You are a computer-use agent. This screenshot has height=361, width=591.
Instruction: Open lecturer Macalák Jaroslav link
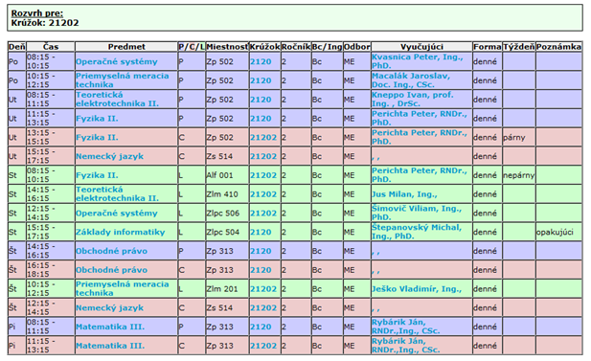pos(411,80)
